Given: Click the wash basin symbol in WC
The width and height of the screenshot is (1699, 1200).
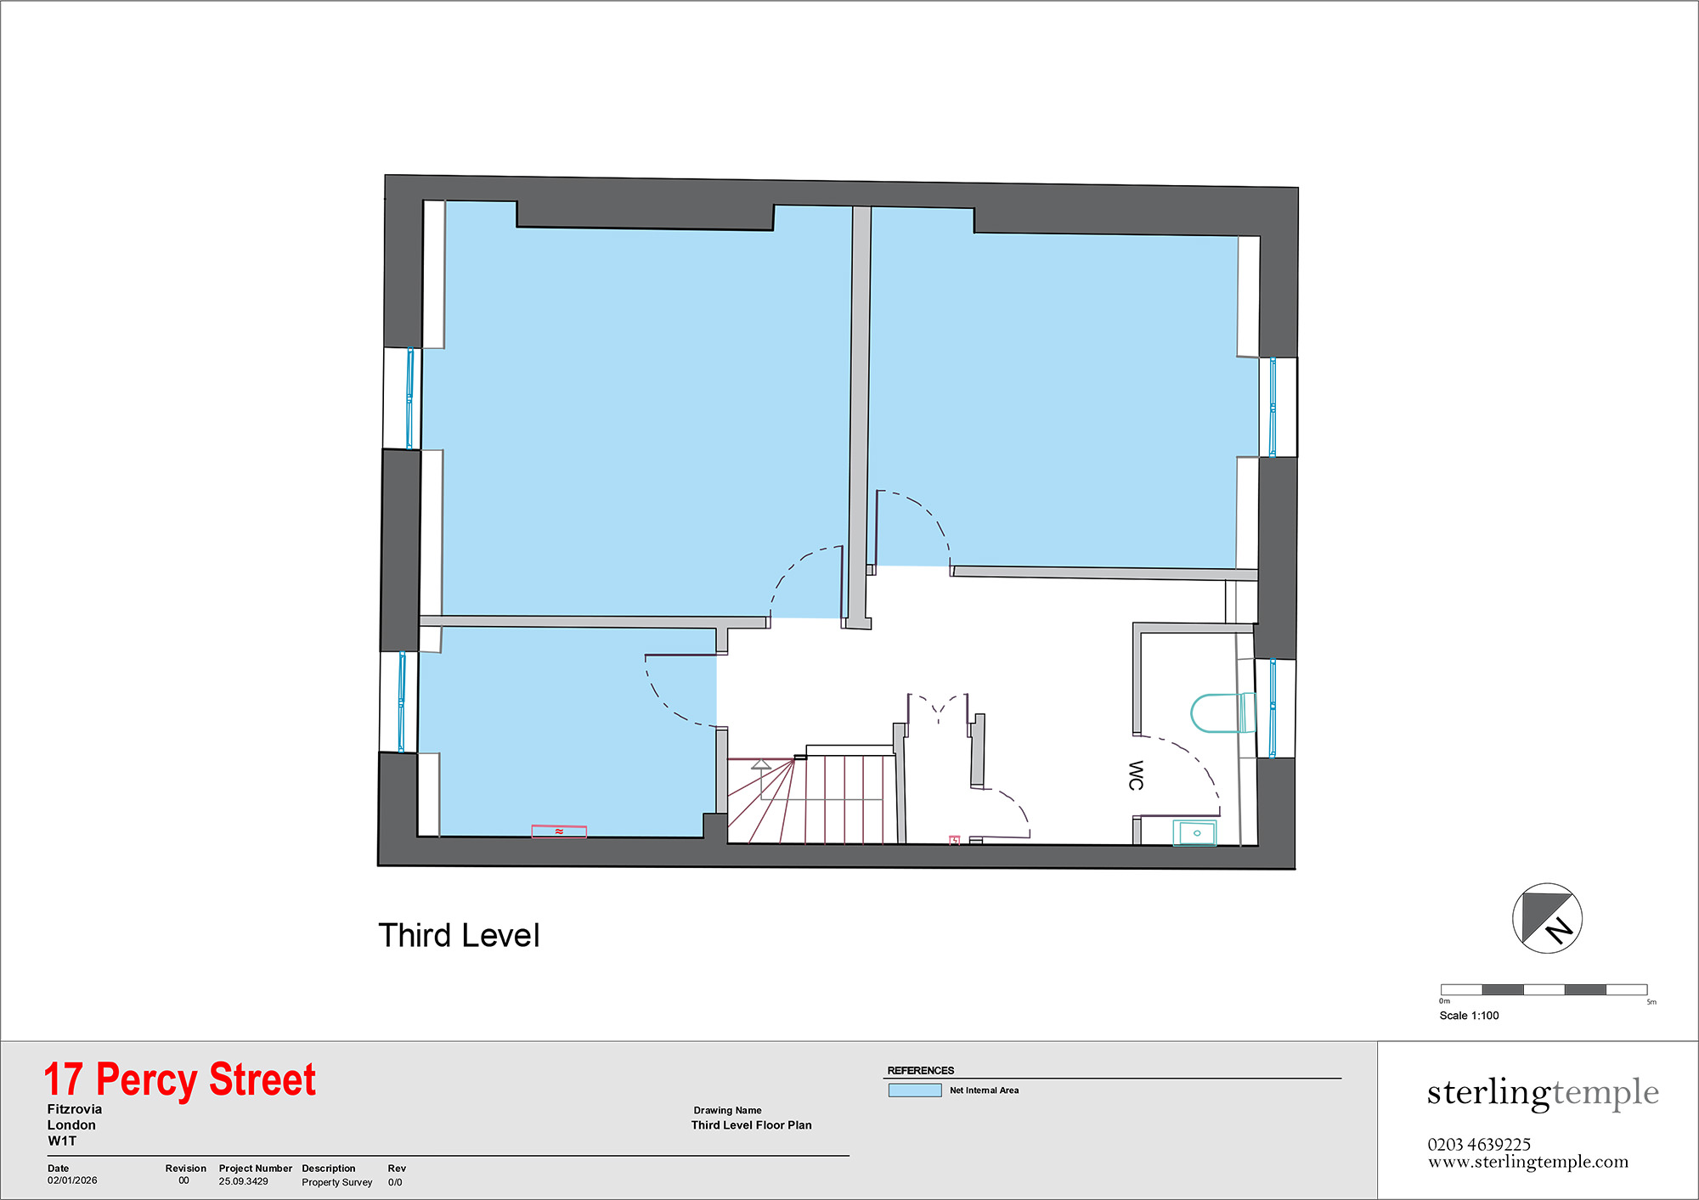Looking at the screenshot, I should coord(1194,833).
